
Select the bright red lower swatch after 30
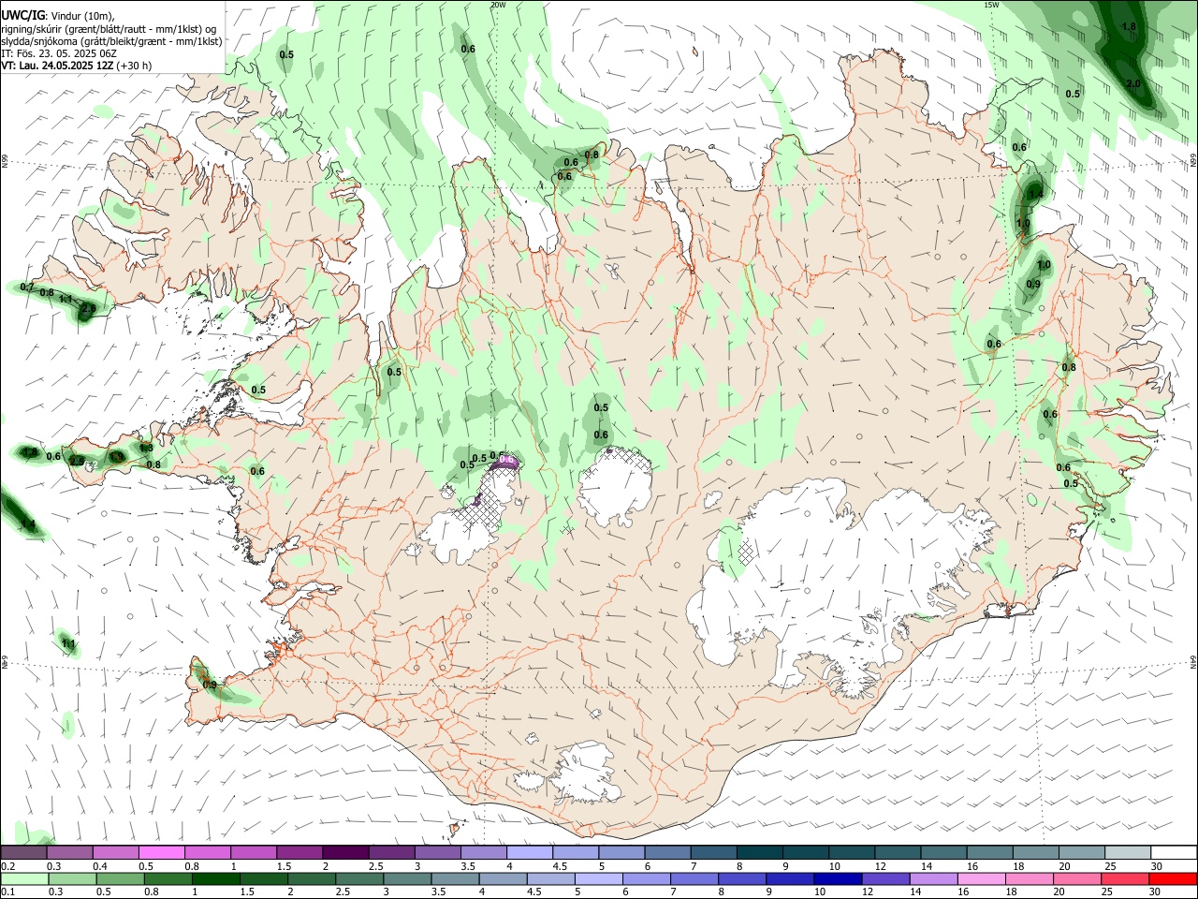coord(1172,878)
